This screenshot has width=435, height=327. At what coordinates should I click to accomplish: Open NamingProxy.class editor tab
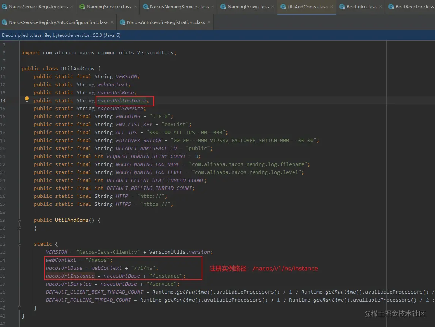coord(248,7)
